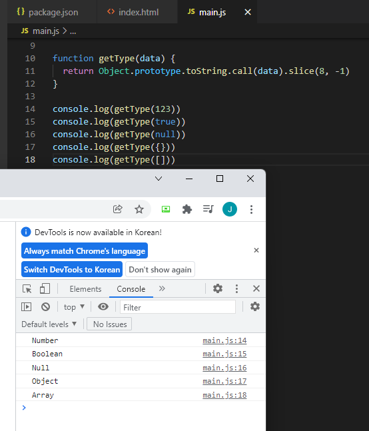Close the main.js editor tab
This screenshot has height=431, width=369.
pyautogui.click(x=248, y=12)
